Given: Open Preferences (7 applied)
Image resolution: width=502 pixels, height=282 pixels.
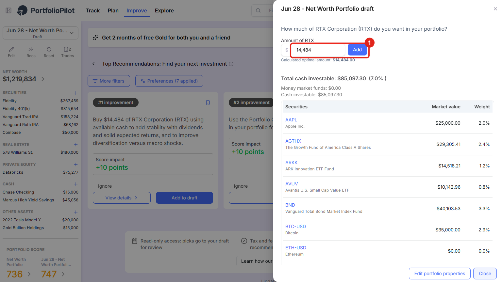Looking at the screenshot, I should pos(169,81).
